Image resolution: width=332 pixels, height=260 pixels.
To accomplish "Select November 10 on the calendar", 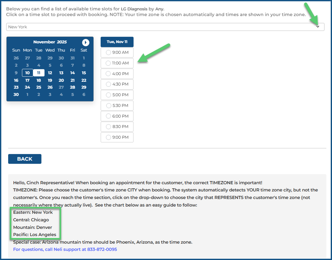I will [x=27, y=73].
